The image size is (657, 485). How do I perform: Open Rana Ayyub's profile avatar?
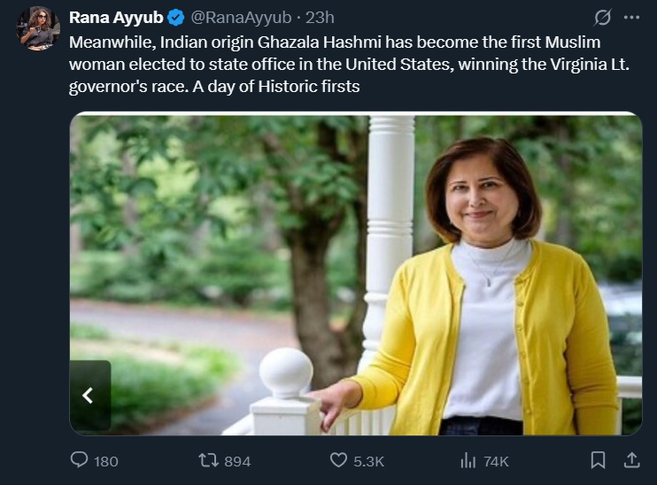tap(37, 28)
